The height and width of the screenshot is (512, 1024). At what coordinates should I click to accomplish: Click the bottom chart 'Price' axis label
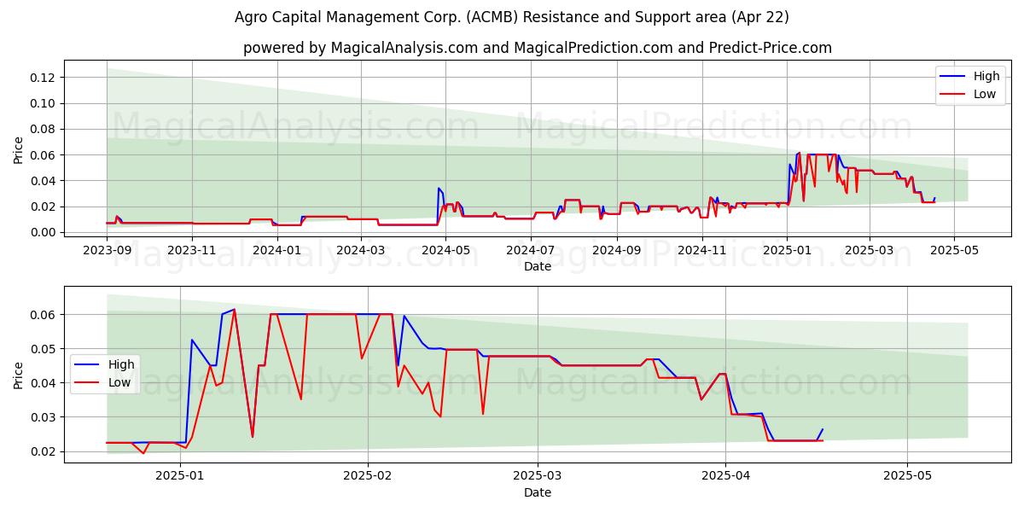click(19, 375)
